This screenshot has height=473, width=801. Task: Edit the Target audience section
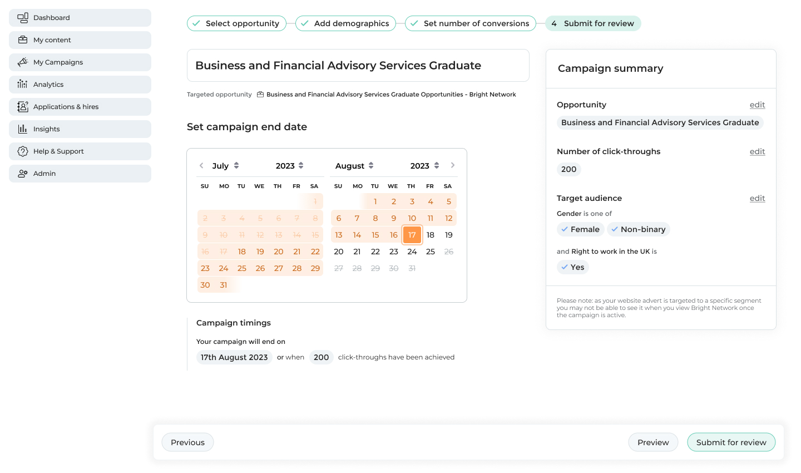point(757,198)
